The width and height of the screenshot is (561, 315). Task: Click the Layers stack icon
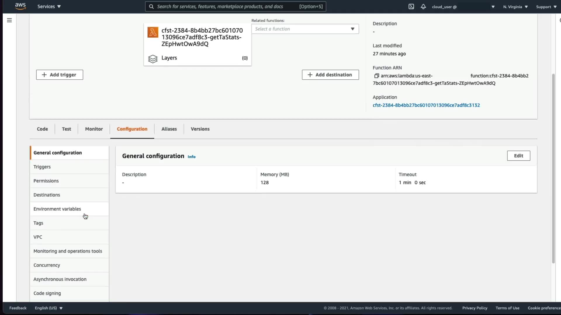pyautogui.click(x=153, y=59)
